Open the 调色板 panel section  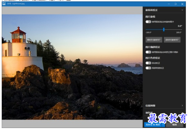point(164,113)
